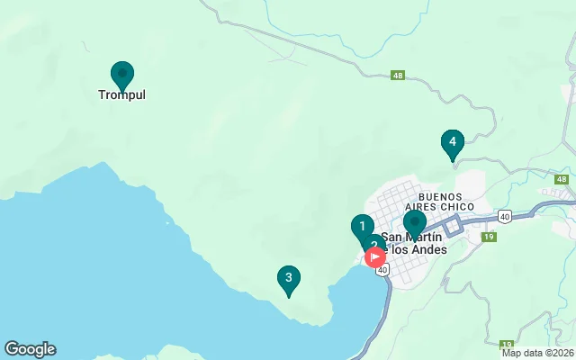Open map pin number 3 near lakeshore

coord(289,281)
